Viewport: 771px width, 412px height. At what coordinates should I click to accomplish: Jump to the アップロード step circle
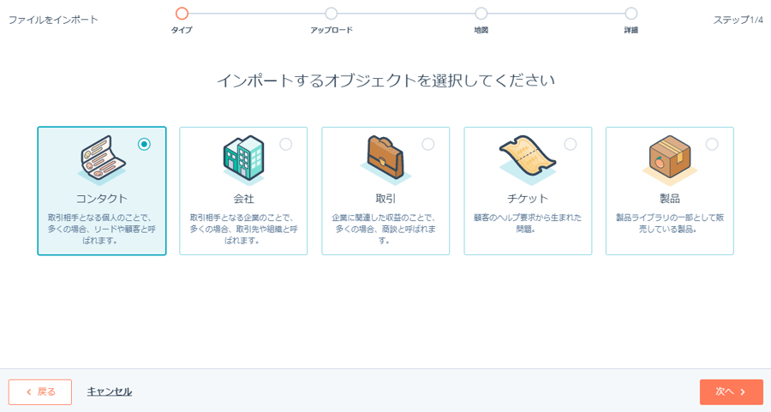(332, 14)
